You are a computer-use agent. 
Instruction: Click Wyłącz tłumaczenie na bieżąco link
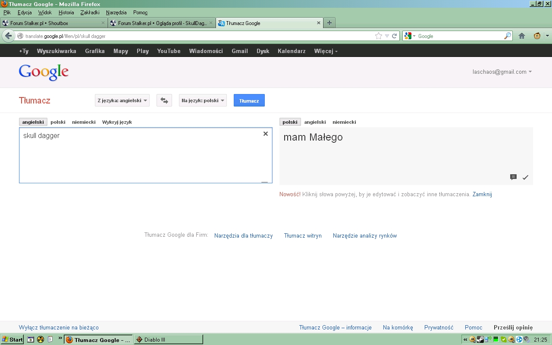(59, 328)
